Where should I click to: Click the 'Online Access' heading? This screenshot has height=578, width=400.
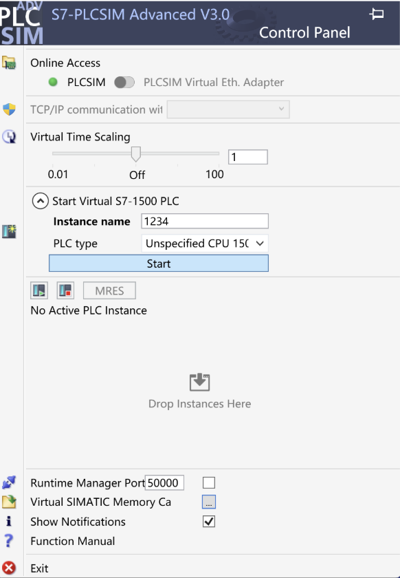pos(65,63)
